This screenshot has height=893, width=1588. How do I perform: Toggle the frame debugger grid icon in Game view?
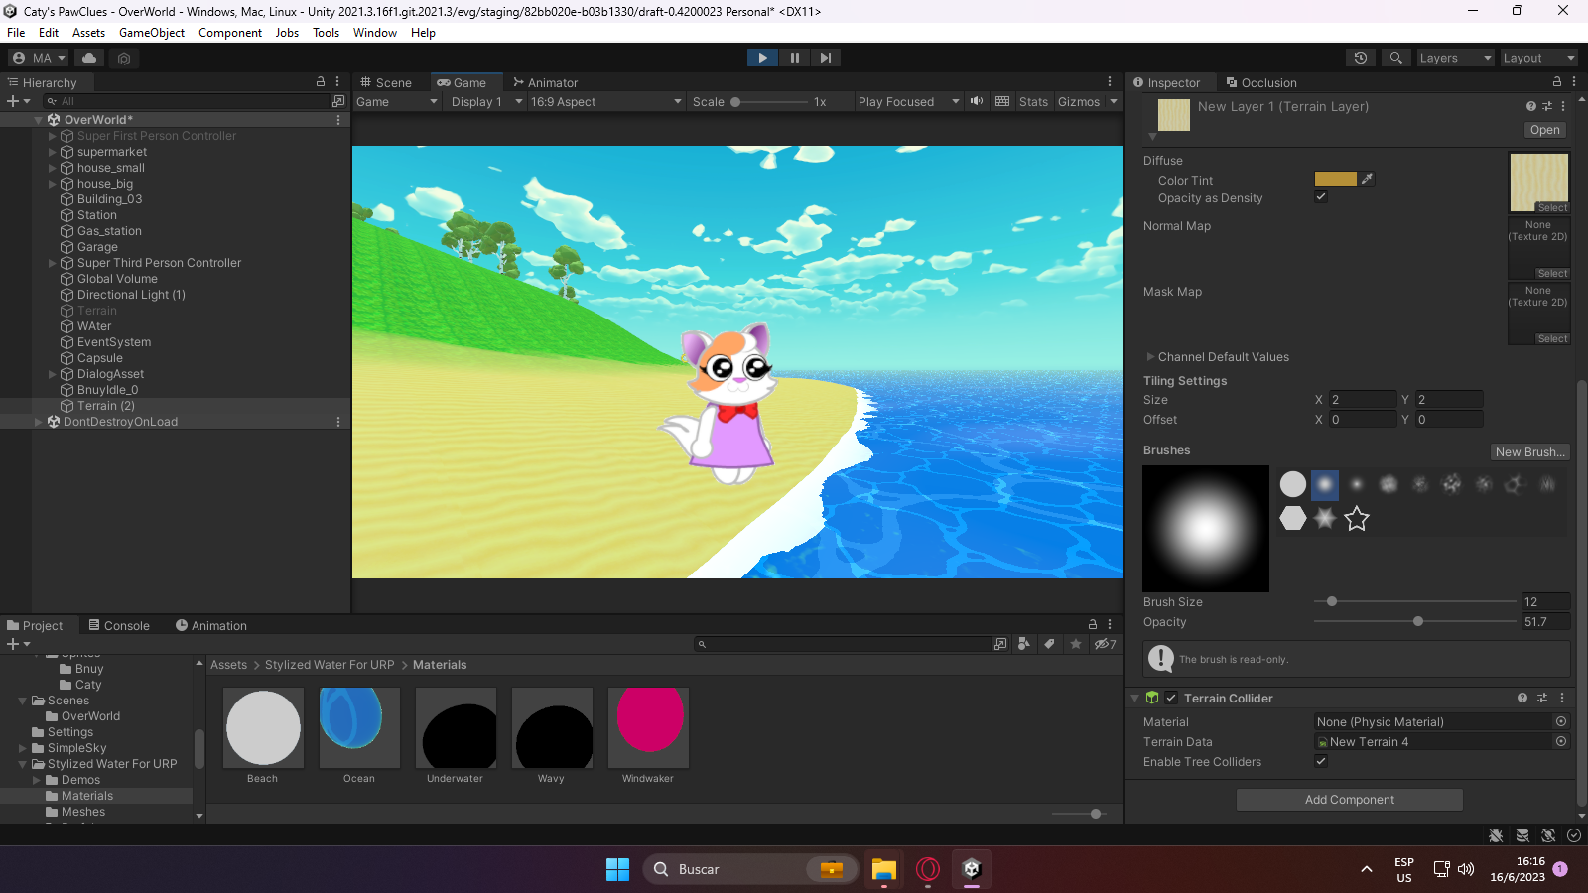coord(1002,101)
